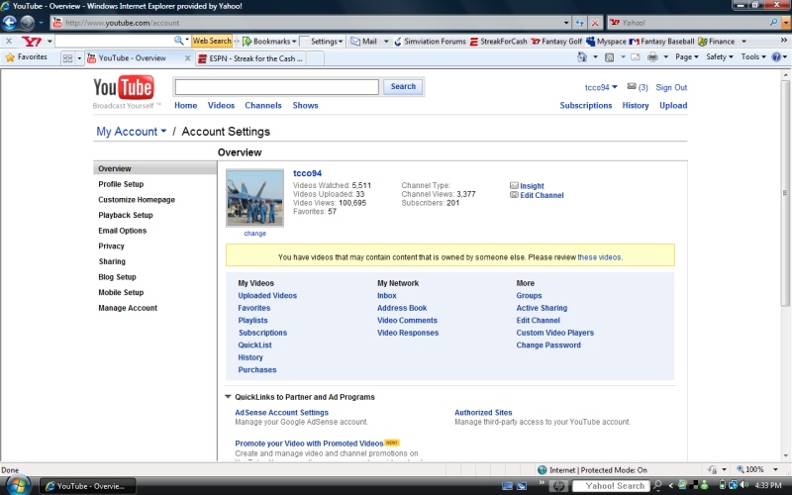Click the Yahoo toolbar Mail icon
The image size is (792, 495).
363,42
